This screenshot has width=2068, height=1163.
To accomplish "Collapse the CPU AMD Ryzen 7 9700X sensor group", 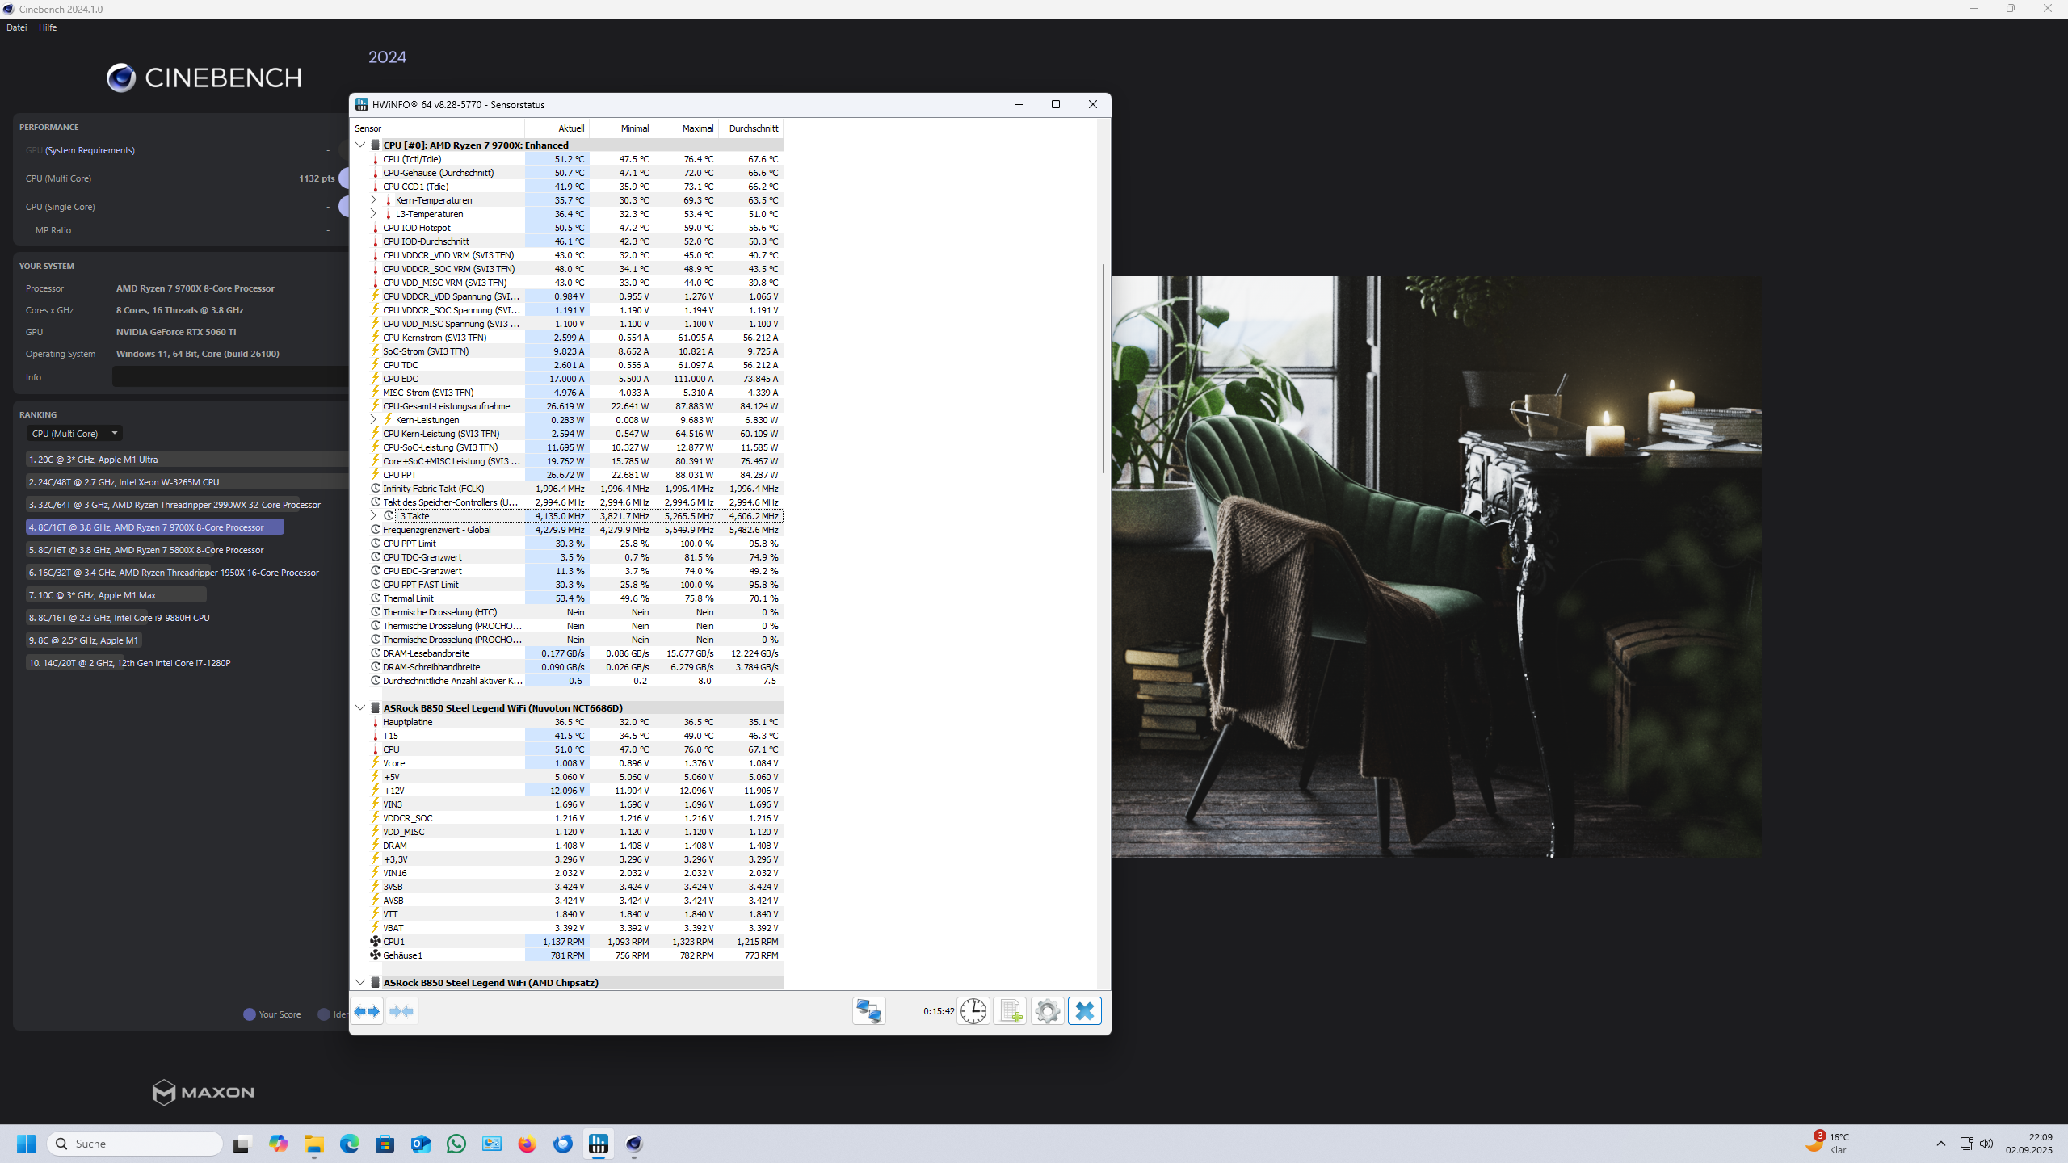I will tap(360, 145).
